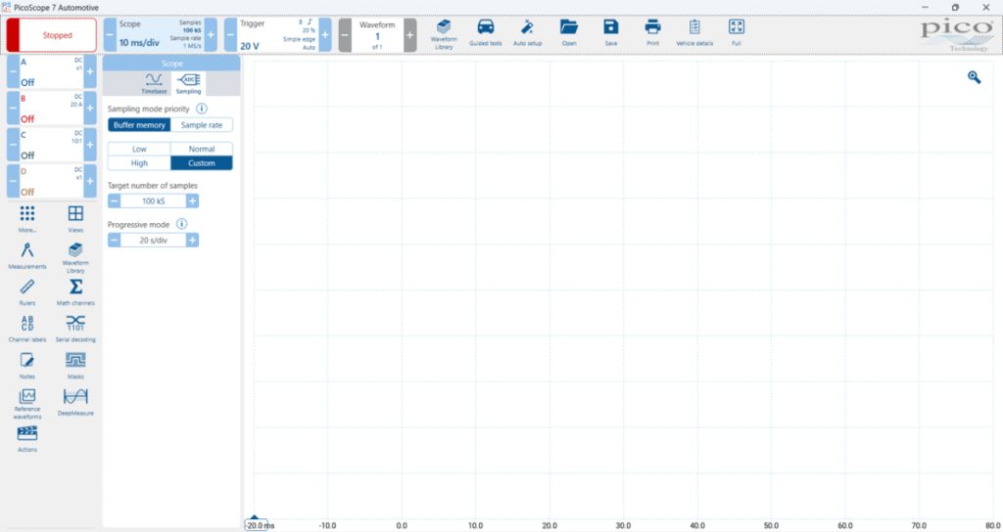This screenshot has width=1003, height=532.
Task: Click the zoom magnifier icon in graph
Action: pyautogui.click(x=974, y=77)
